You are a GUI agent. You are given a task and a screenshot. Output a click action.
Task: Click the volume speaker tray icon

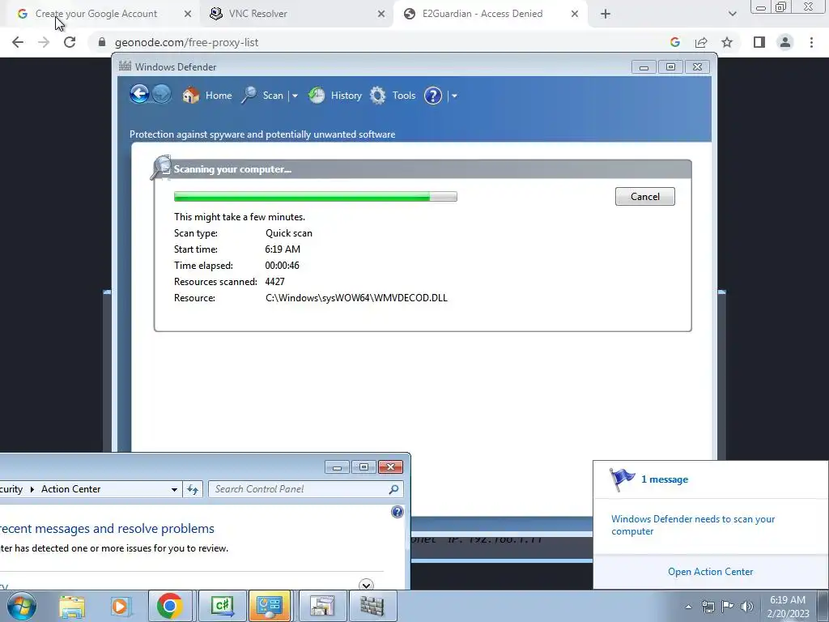(747, 607)
